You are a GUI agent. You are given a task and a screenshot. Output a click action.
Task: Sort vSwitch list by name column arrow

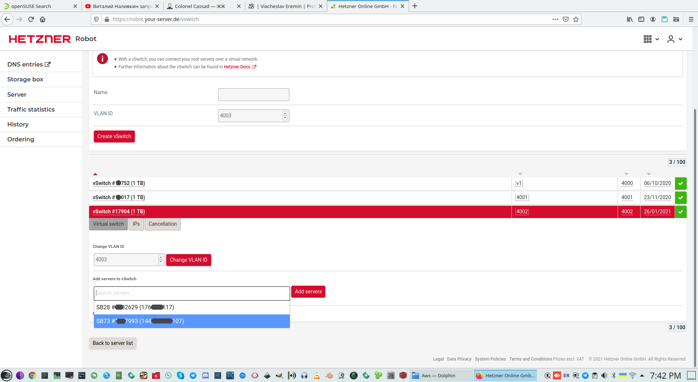520,174
